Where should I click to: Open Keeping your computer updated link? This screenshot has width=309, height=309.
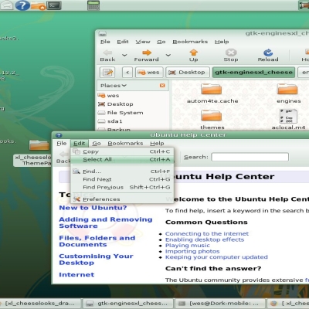click(x=216, y=257)
